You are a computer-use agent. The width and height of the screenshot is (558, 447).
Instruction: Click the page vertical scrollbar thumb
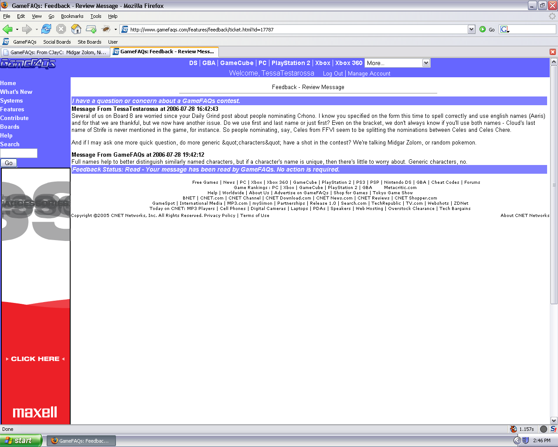(554, 185)
